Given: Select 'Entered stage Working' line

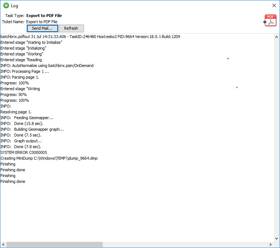Looking at the screenshot, I should click(x=22, y=54).
